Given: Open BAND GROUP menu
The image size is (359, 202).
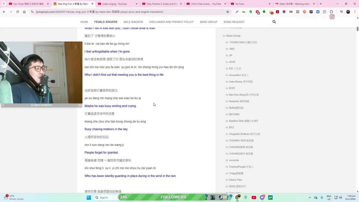Looking at the screenshot, I should tap(209, 22).
